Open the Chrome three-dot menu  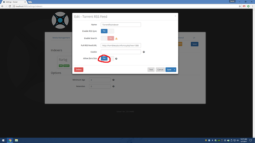point(252,6)
